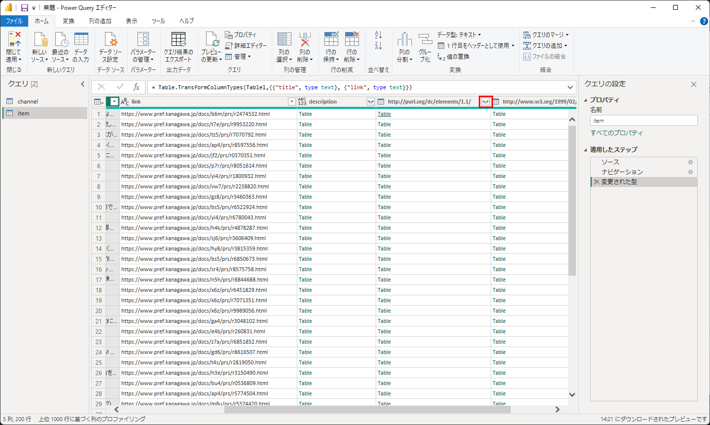710x425 pixels.
Task: Switch to 変換 tab
Action: [x=69, y=21]
